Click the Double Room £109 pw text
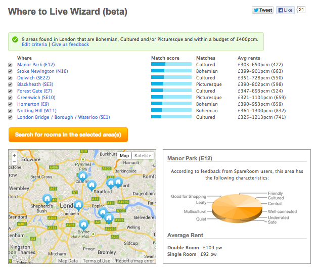Screen dimensions: 319x269 (x=195, y=248)
